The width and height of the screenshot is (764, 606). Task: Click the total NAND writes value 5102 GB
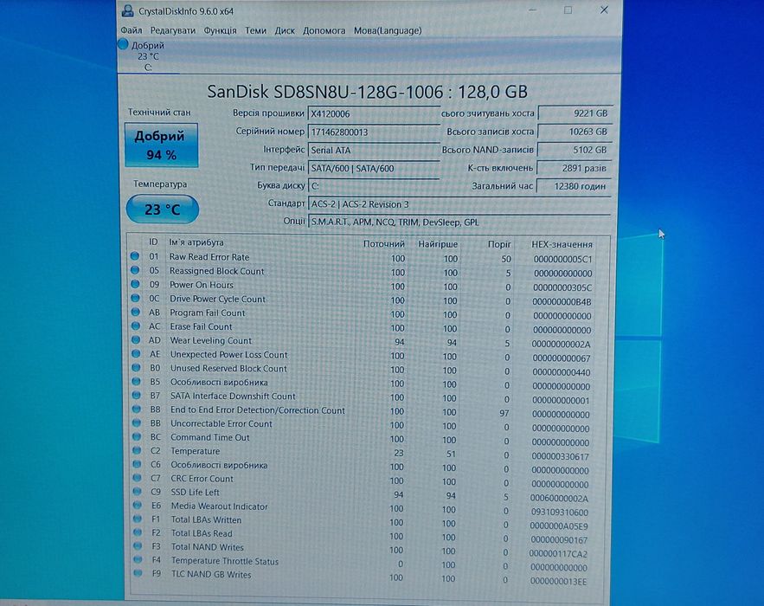[x=575, y=150]
